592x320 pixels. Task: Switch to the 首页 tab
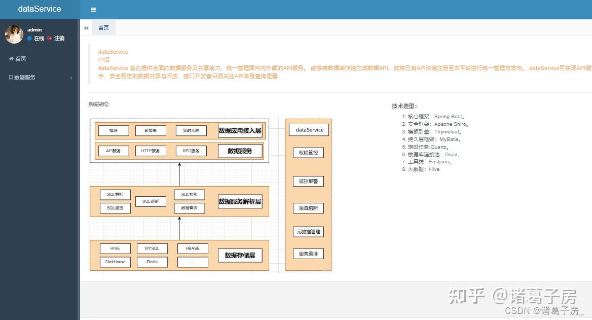click(x=103, y=27)
